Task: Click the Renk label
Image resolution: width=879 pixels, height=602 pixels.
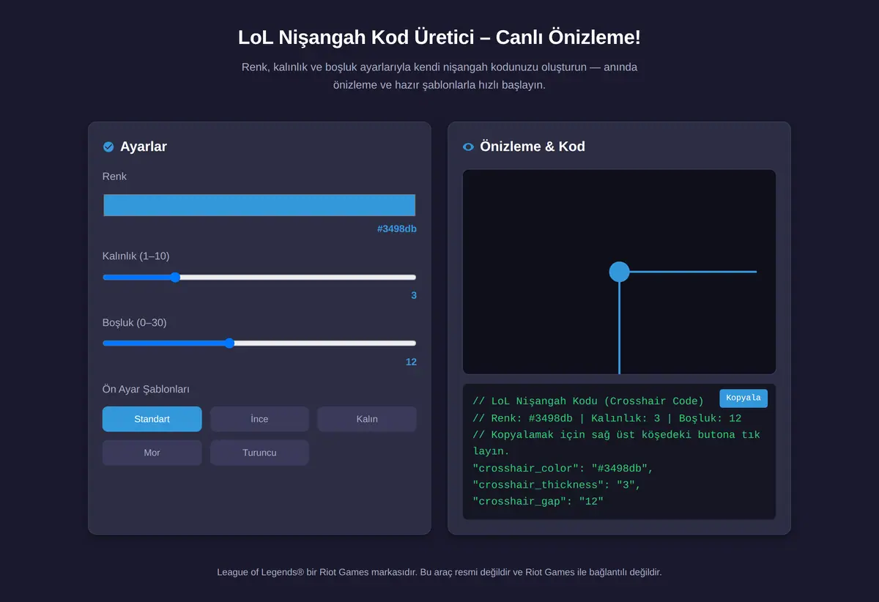Action: click(115, 176)
